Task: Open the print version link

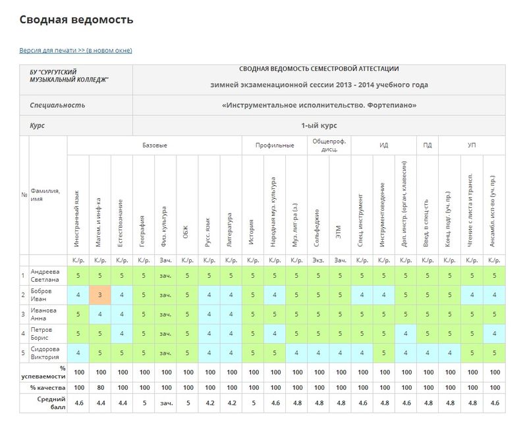Action: coord(76,51)
